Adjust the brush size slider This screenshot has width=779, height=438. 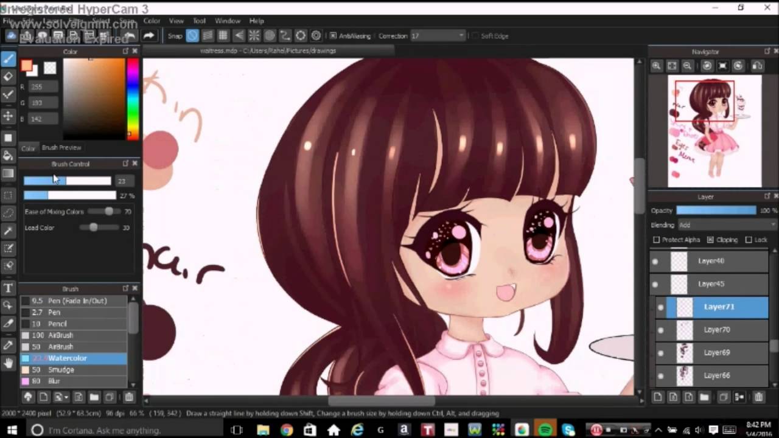tap(68, 181)
